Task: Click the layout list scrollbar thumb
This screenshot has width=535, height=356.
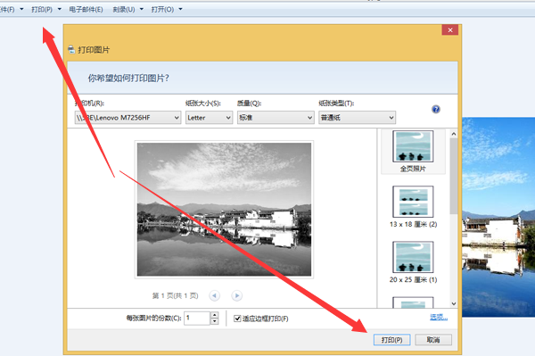Action: 454,176
